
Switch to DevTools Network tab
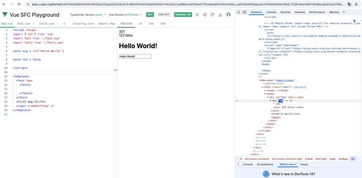[x=300, y=12]
